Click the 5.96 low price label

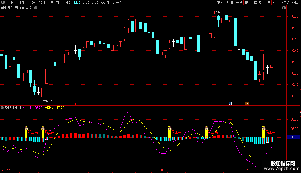49,101
